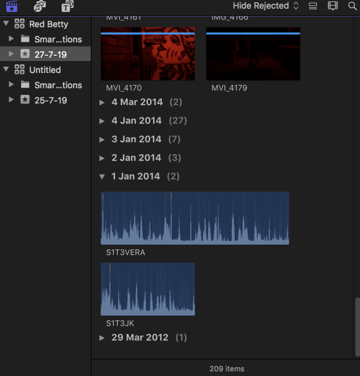Click the search magnifier icon
Viewport: 360px width, 376px height.
(352, 6)
